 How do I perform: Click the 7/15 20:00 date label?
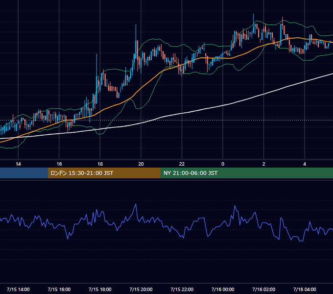[x=141, y=289]
